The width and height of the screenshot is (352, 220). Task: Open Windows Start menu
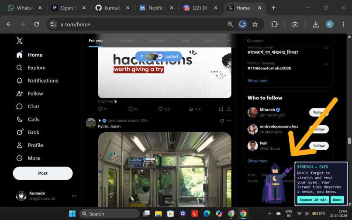[72, 213]
